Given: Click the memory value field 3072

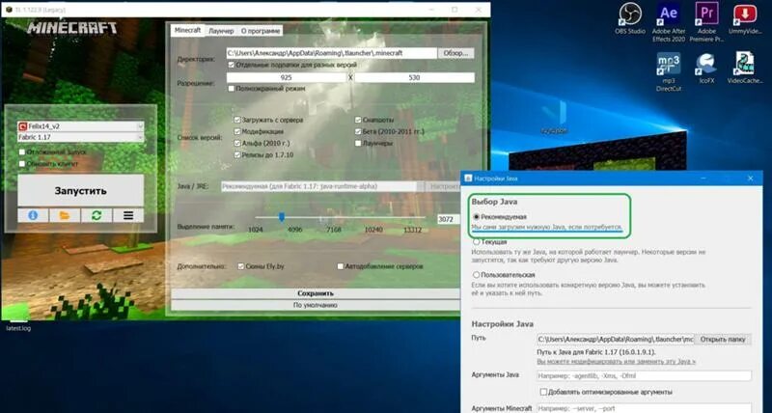Looking at the screenshot, I should (x=448, y=219).
